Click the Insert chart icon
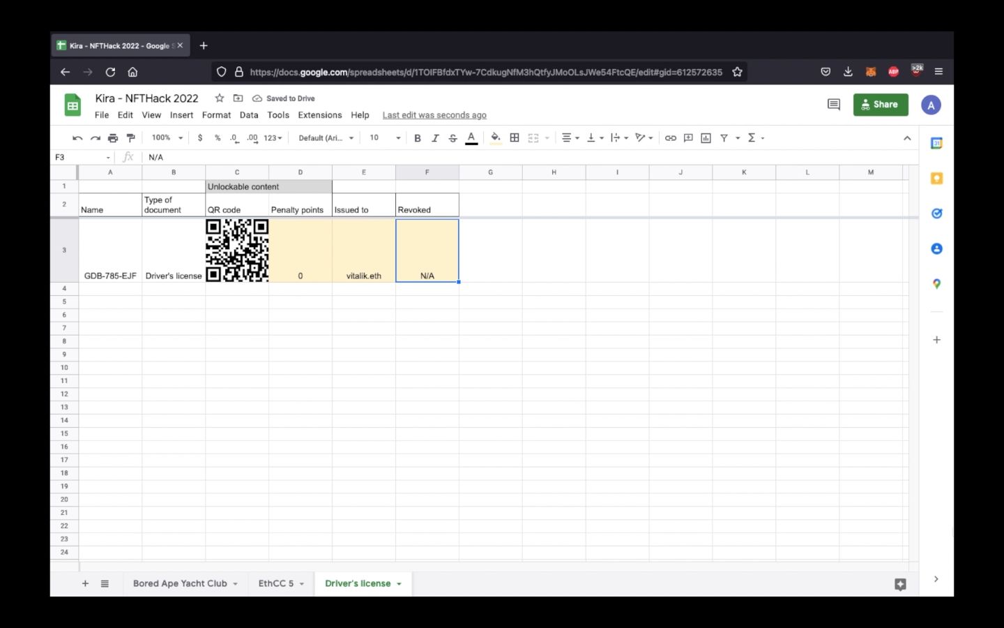Viewport: 1004px width, 628px height. (x=706, y=138)
